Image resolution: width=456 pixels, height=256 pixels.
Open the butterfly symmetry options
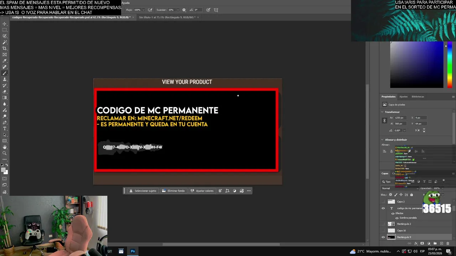[216, 10]
